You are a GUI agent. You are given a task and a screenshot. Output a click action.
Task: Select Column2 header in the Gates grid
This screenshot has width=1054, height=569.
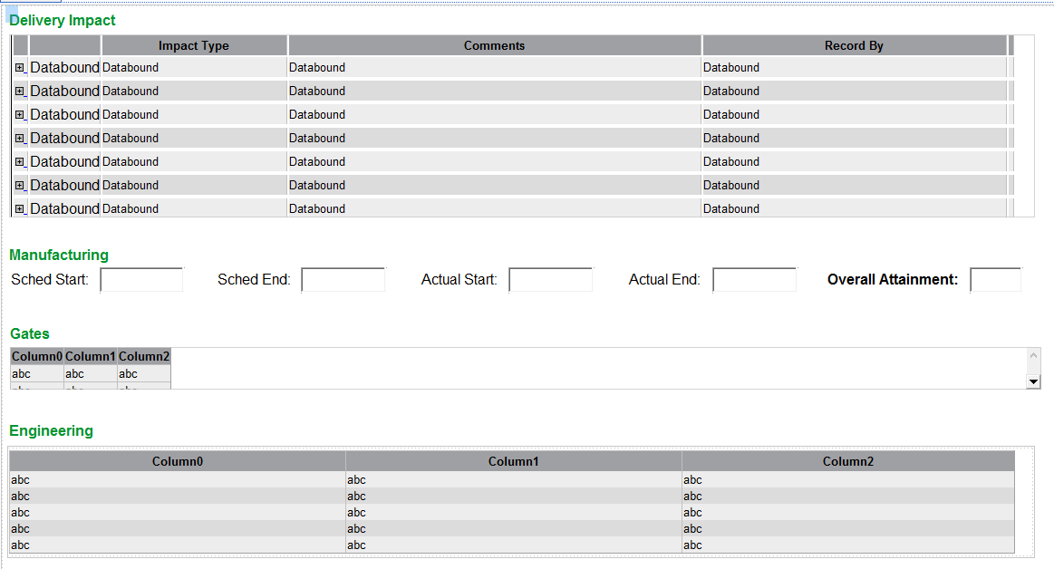[144, 357]
